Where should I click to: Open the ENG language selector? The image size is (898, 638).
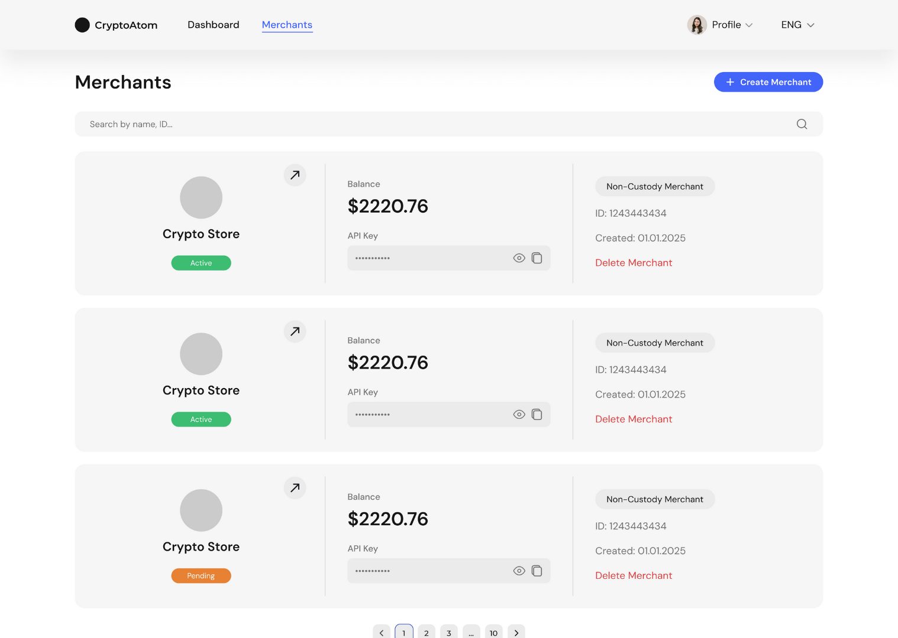(x=797, y=25)
